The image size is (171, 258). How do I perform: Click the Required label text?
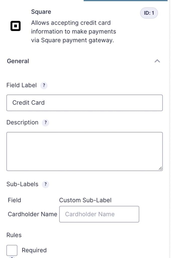(34, 250)
